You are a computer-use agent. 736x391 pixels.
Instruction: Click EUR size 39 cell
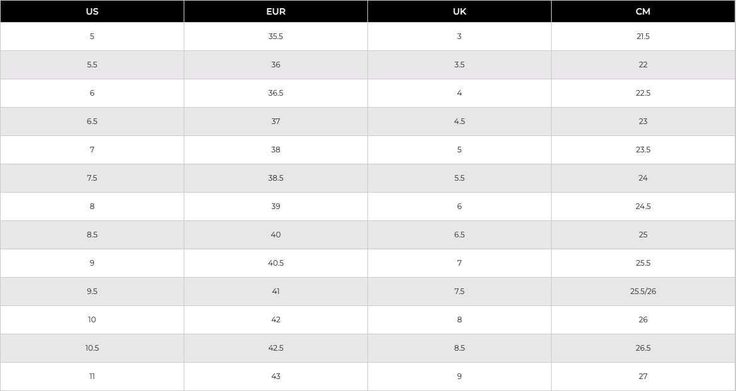click(x=276, y=207)
